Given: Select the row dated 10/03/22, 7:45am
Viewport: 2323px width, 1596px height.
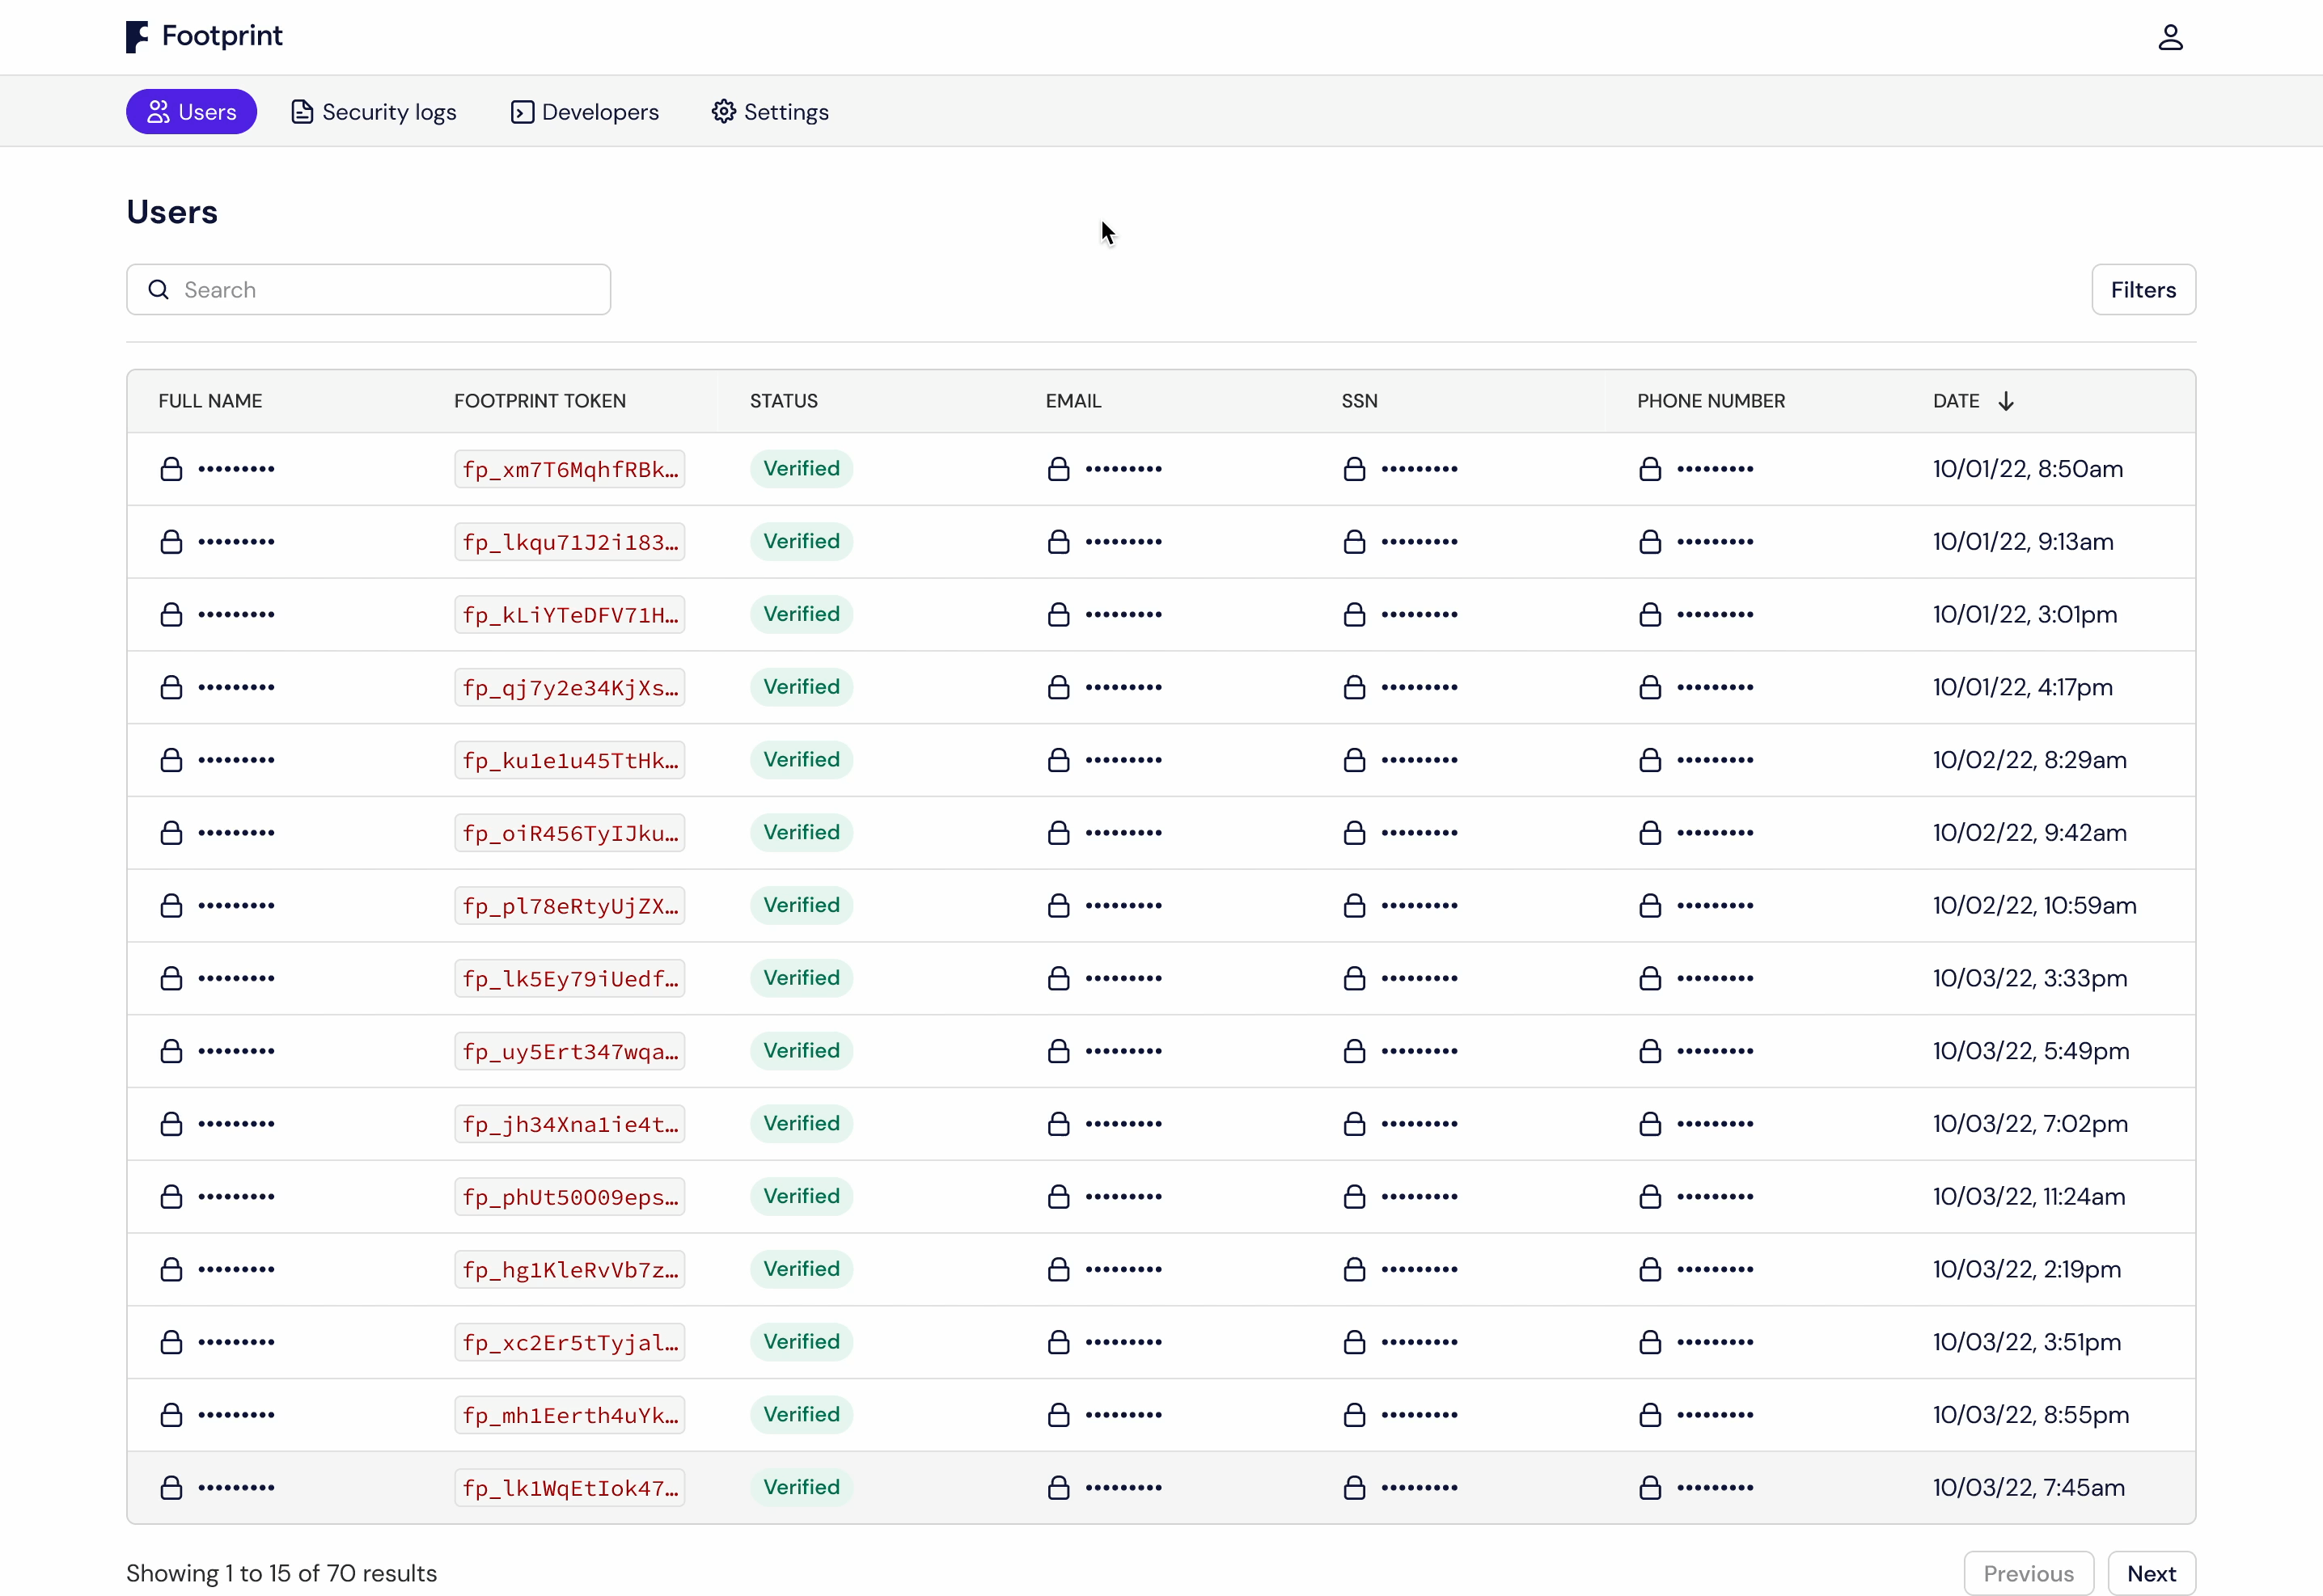Looking at the screenshot, I should (x=2027, y=1488).
